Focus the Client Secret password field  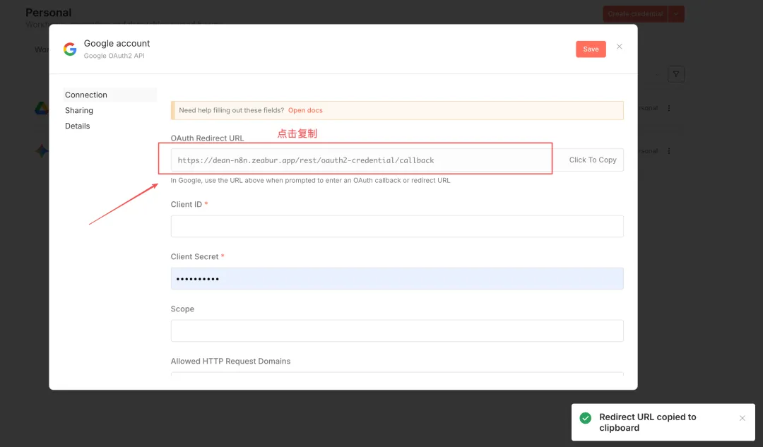[396, 279]
